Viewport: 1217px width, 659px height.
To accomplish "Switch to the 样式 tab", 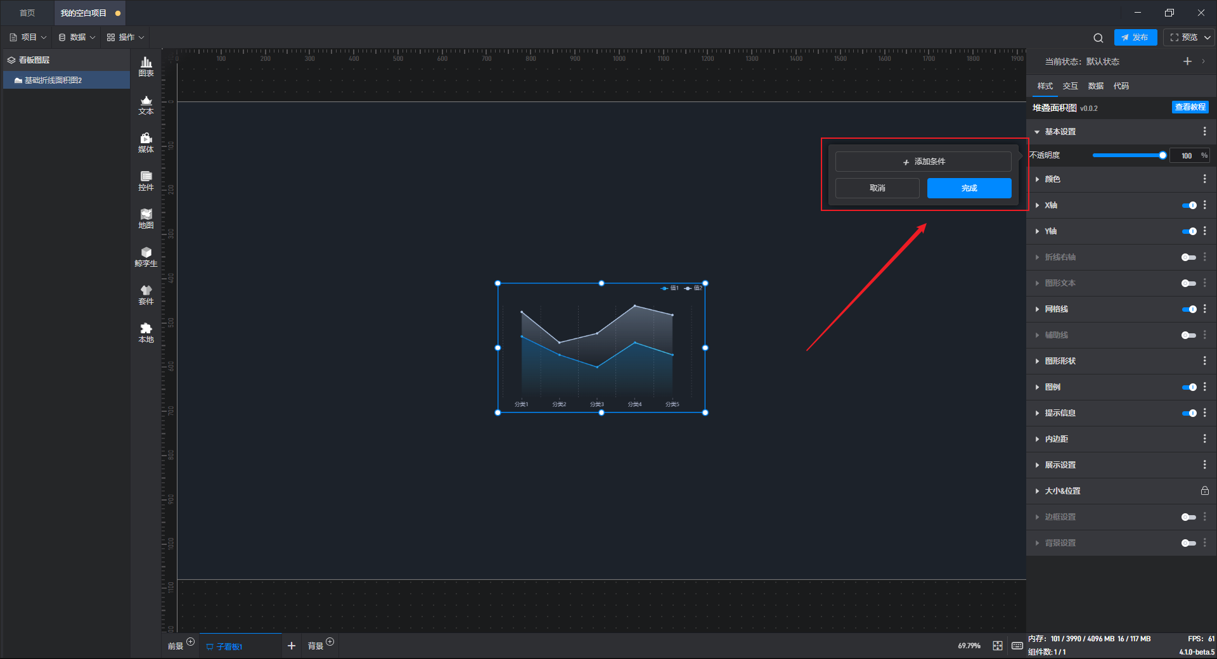I will 1045,86.
